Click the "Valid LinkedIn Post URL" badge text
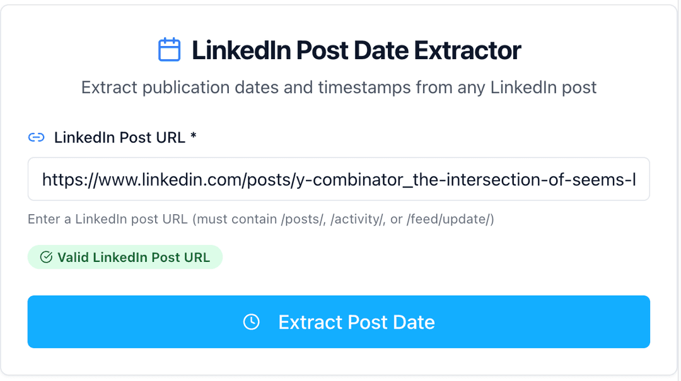 click(133, 257)
